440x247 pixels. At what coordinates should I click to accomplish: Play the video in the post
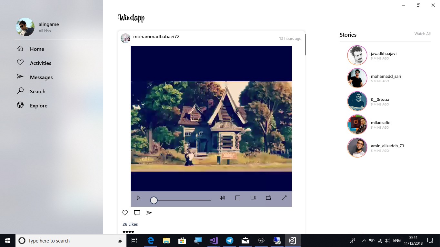138,198
